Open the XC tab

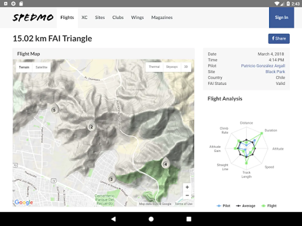84,18
